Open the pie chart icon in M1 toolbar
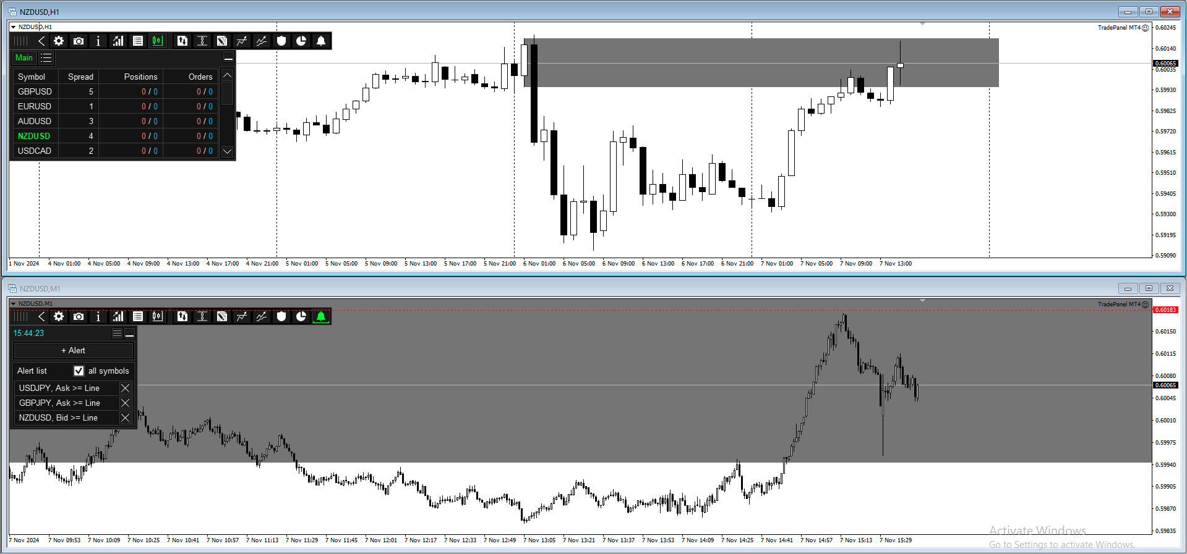The image size is (1187, 554). [301, 316]
